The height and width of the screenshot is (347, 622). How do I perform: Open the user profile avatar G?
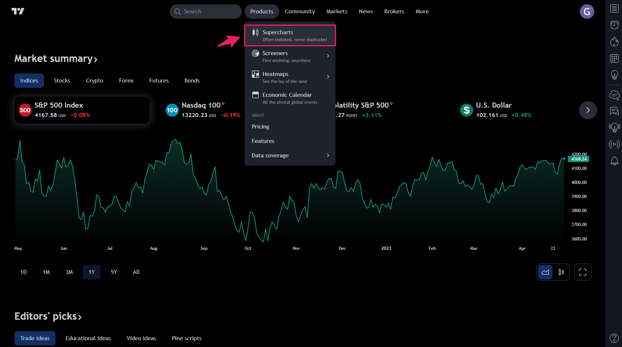pyautogui.click(x=587, y=12)
